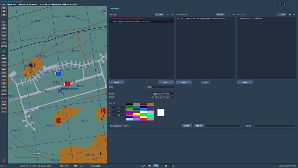Open the DFLT dropdown in status bar

point(4,166)
